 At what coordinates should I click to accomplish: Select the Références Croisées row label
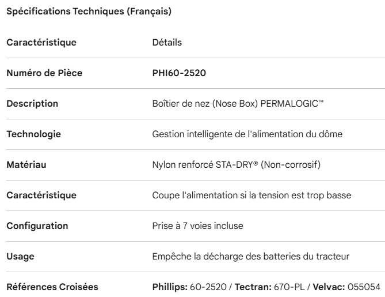pos(48,287)
